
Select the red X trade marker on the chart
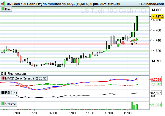click(123, 43)
